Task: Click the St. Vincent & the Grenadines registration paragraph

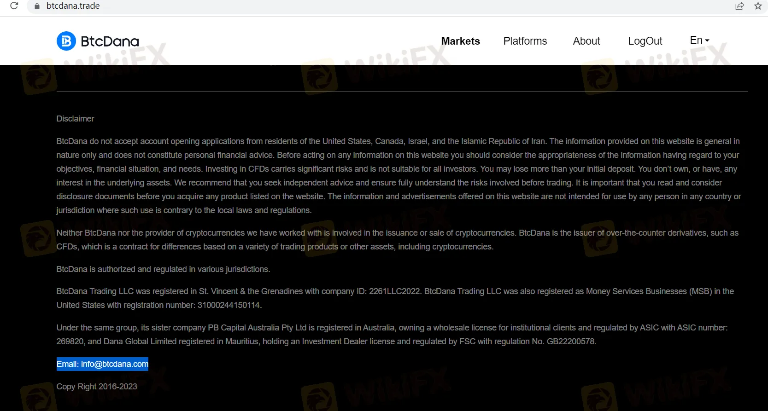Action: 394,298
